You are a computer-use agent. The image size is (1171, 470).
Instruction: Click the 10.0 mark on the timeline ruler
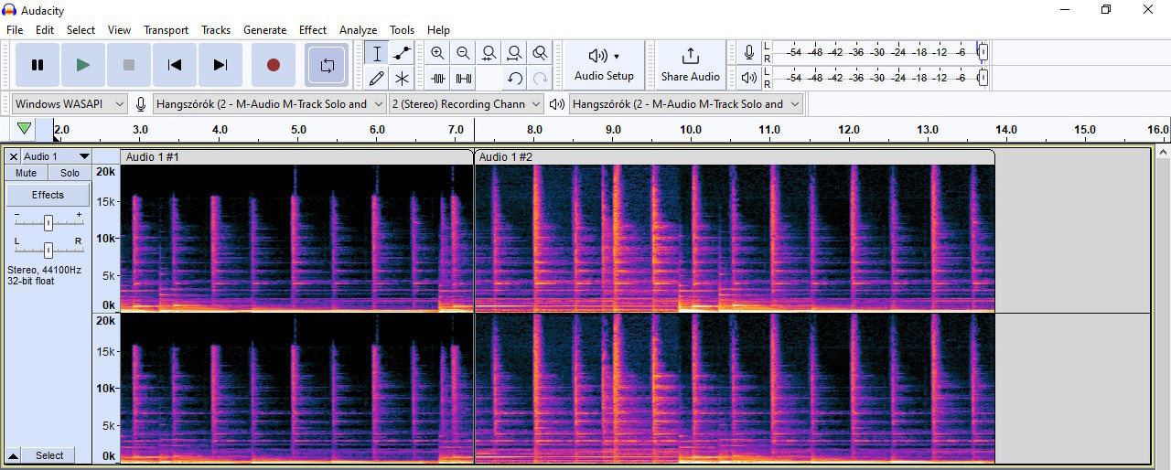click(691, 130)
